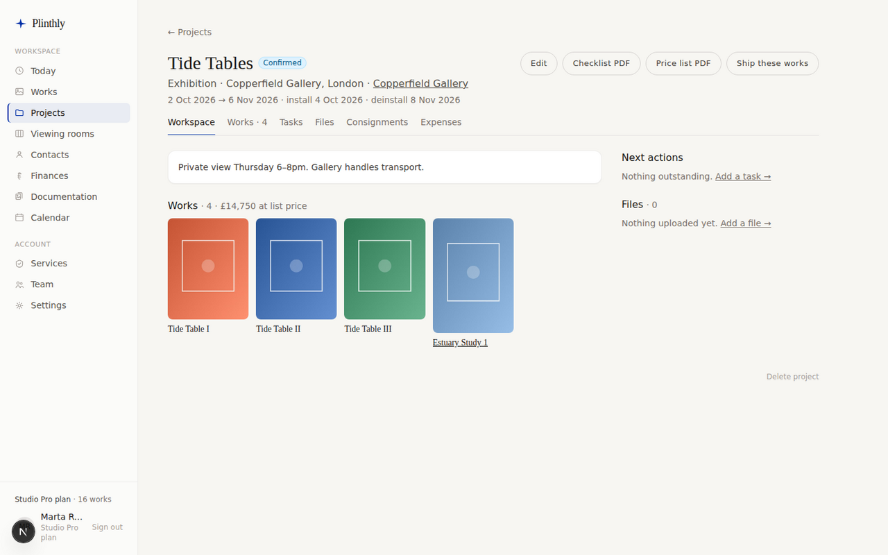Click the Private view note box
Image resolution: width=888 pixels, height=555 pixels.
point(384,167)
